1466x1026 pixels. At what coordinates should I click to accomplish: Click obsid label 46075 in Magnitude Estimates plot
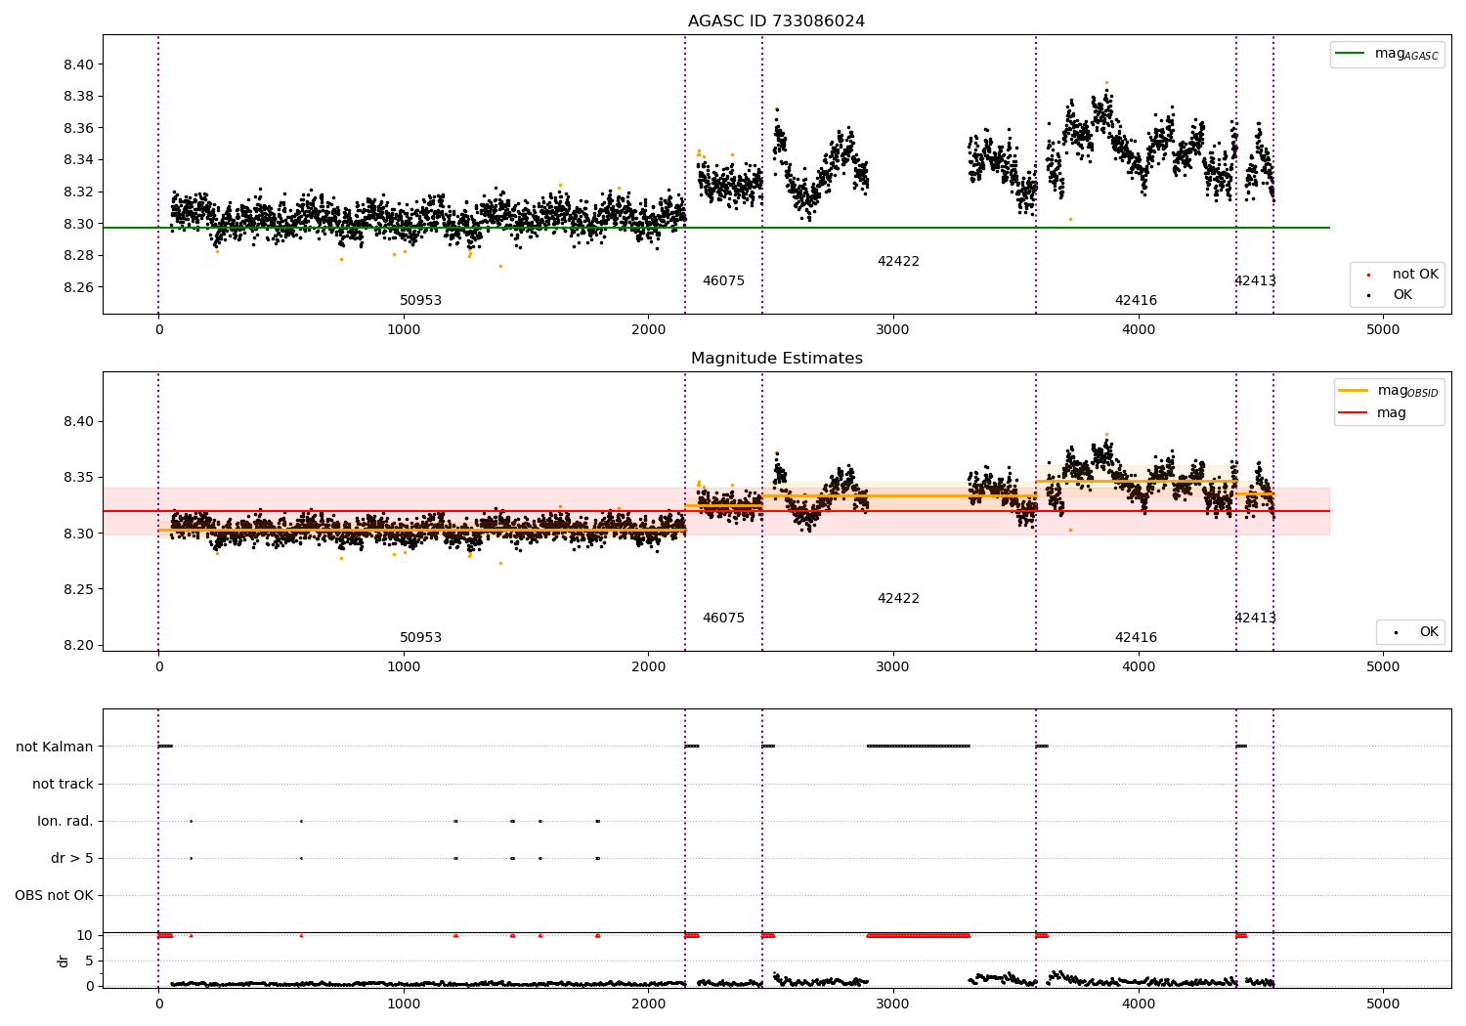(723, 618)
